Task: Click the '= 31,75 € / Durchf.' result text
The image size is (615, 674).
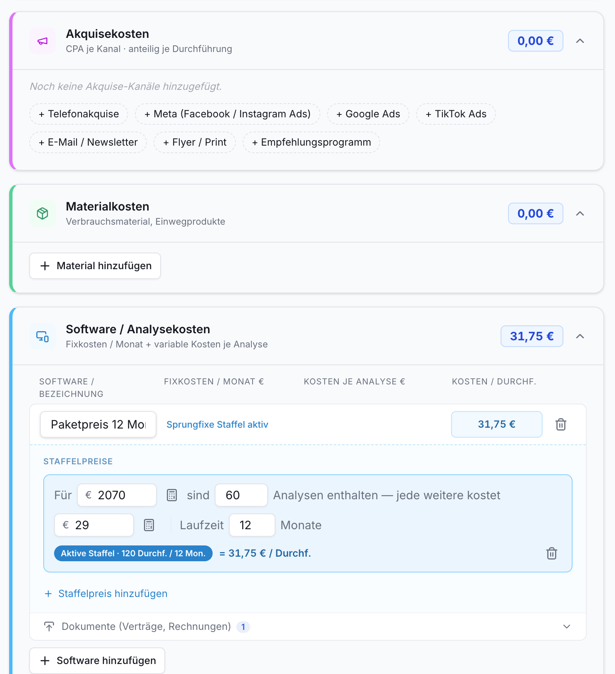Action: [265, 553]
